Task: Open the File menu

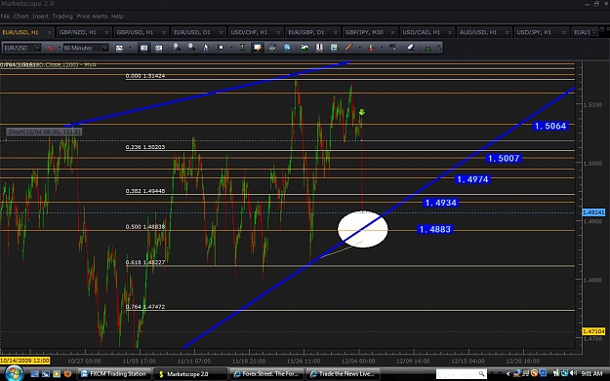Action: pos(5,17)
